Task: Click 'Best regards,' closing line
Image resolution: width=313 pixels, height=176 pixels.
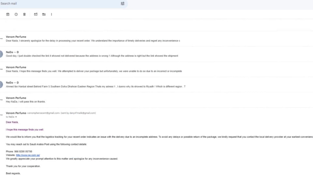Action: point(13,173)
